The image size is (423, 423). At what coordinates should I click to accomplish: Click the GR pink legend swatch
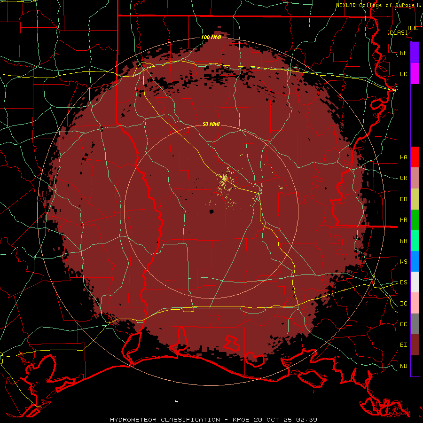(x=415, y=178)
